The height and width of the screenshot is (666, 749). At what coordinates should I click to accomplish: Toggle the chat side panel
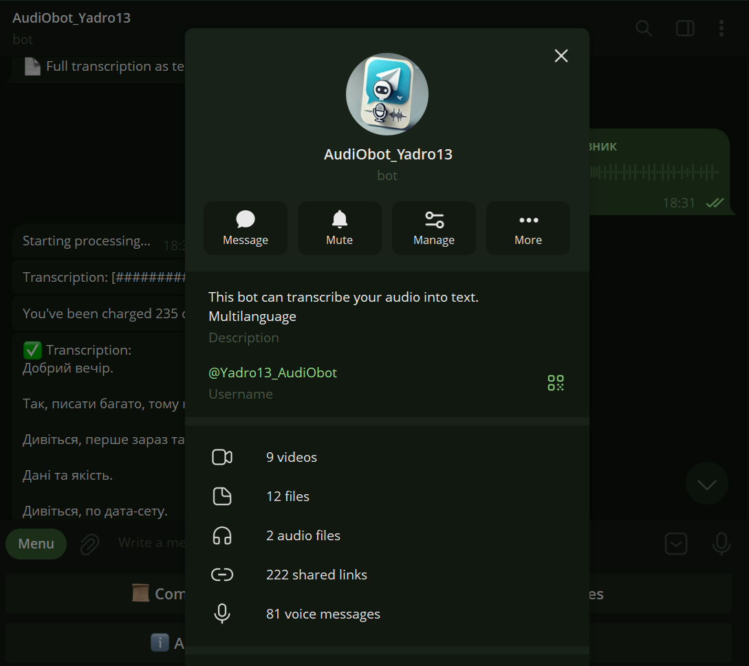click(685, 28)
